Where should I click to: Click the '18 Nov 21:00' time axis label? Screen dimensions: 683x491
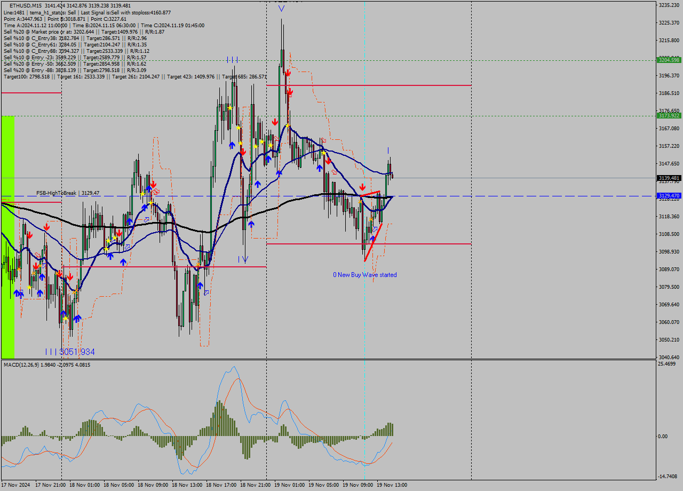click(x=255, y=485)
